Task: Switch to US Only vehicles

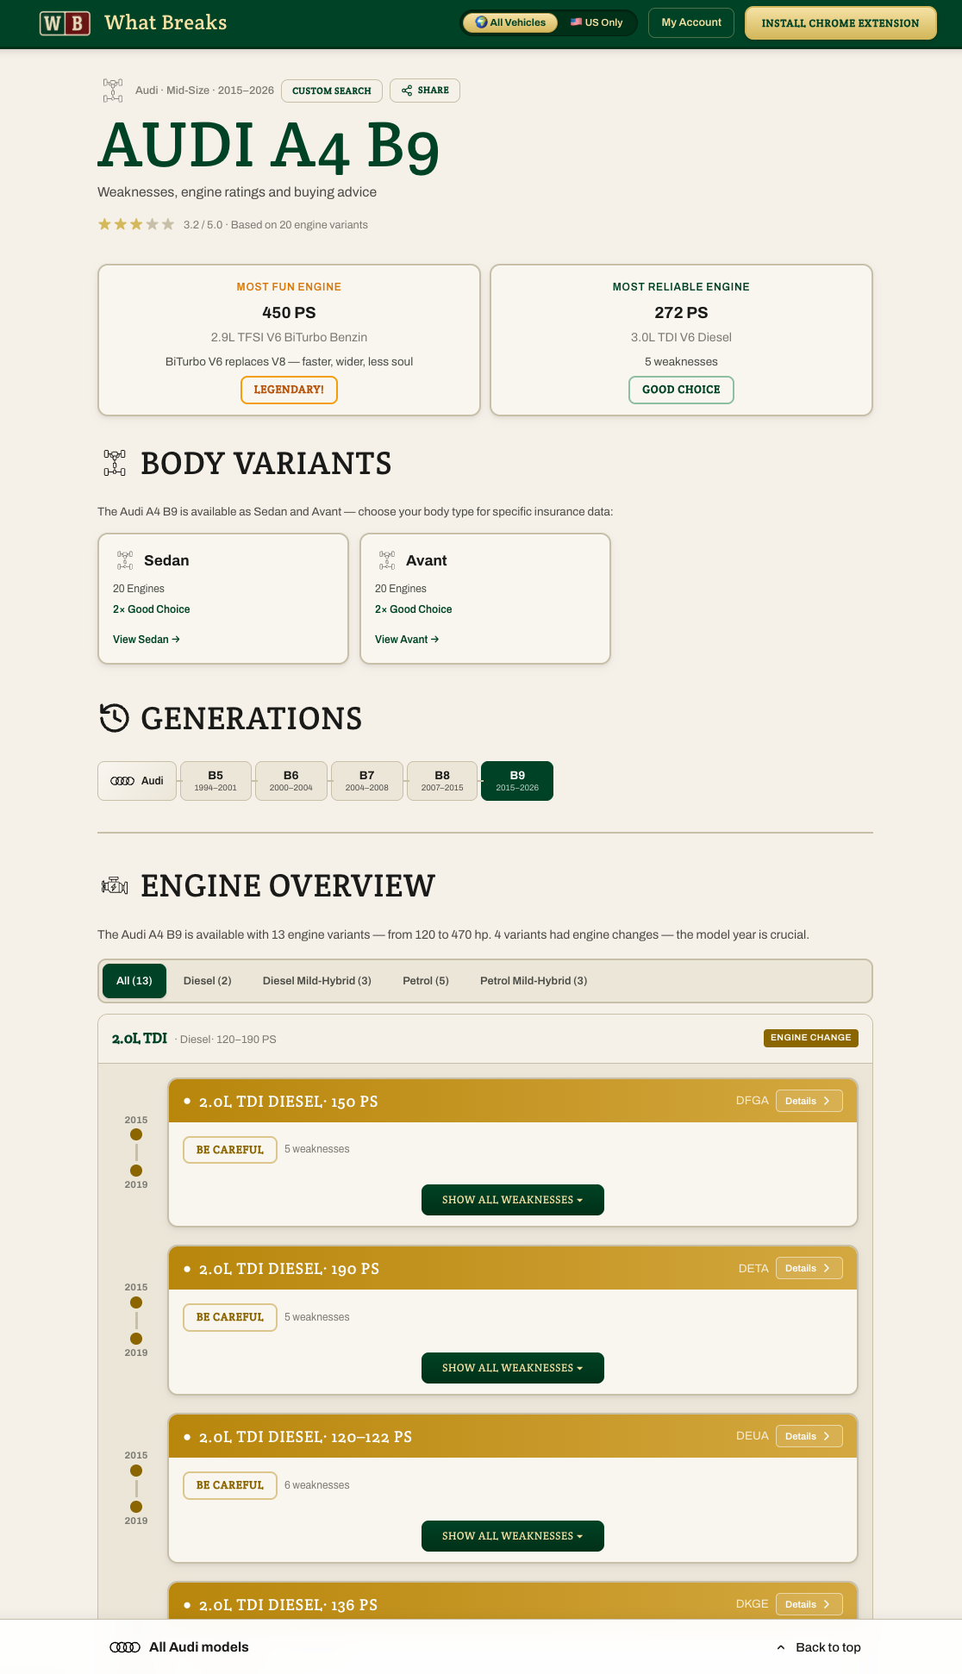Action: click(x=597, y=22)
